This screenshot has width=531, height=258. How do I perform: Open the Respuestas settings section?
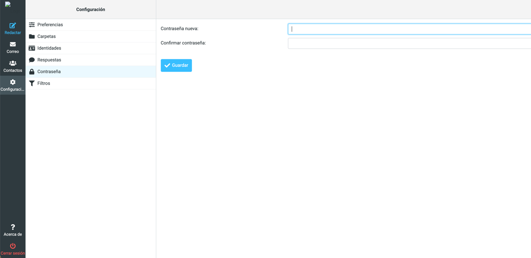[x=49, y=60]
